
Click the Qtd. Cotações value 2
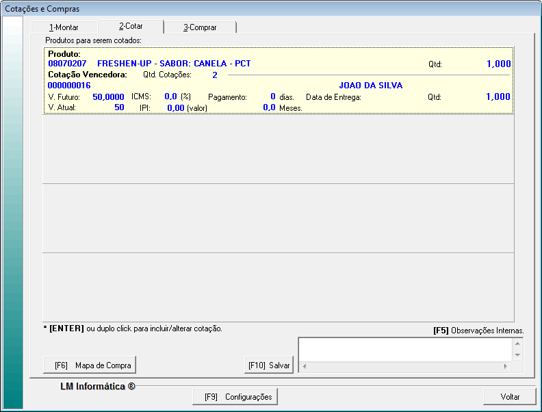pos(214,75)
